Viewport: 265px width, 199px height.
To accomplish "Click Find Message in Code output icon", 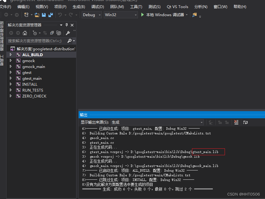I will pyautogui.click(x=211, y=122).
